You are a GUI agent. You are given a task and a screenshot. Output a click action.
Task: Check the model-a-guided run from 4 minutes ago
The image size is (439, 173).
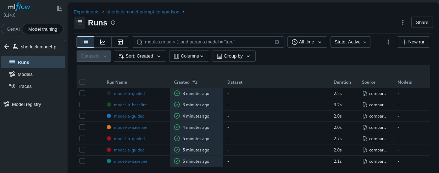coord(82,116)
